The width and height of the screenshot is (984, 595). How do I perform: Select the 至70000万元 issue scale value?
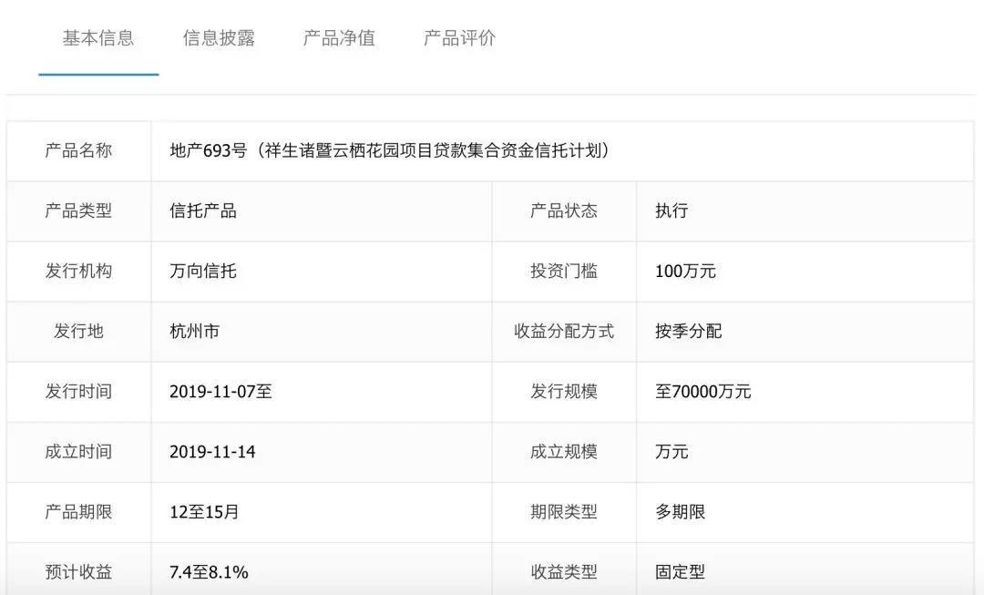pos(702,392)
